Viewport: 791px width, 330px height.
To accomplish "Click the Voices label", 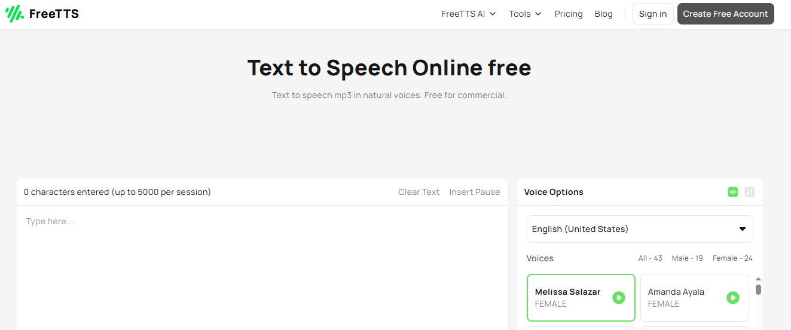I will 540,258.
